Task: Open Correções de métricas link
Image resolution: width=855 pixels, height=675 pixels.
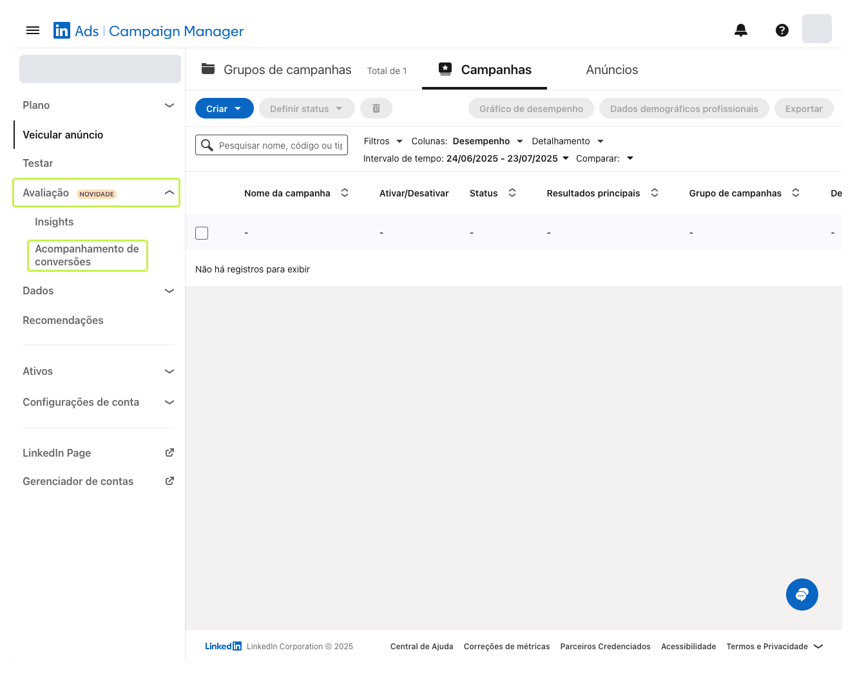Action: point(506,646)
